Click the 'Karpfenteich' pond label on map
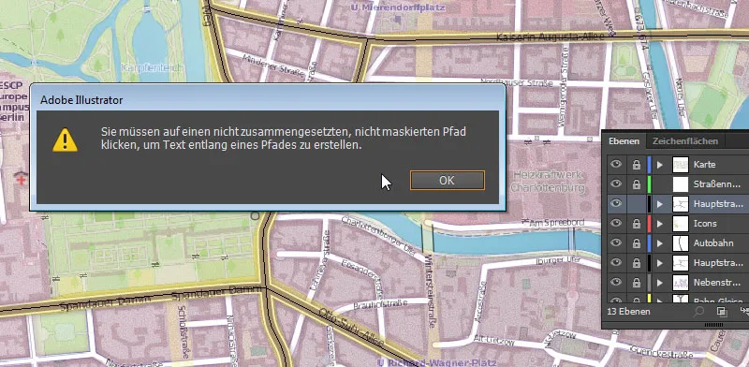Screen dimensions: 749x367 point(152,67)
